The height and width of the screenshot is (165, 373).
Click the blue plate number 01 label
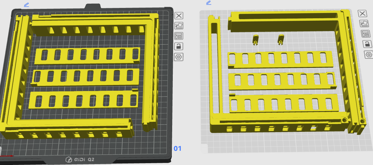[x=177, y=149]
